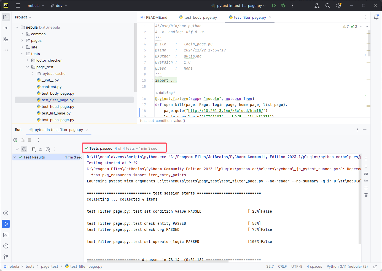Print the console output
The width and height of the screenshot is (382, 271).
(x=366, y=188)
